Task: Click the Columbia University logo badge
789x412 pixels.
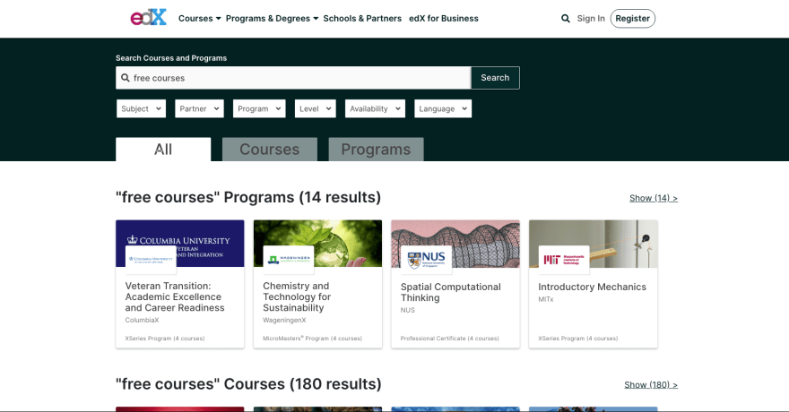Action: (x=151, y=260)
